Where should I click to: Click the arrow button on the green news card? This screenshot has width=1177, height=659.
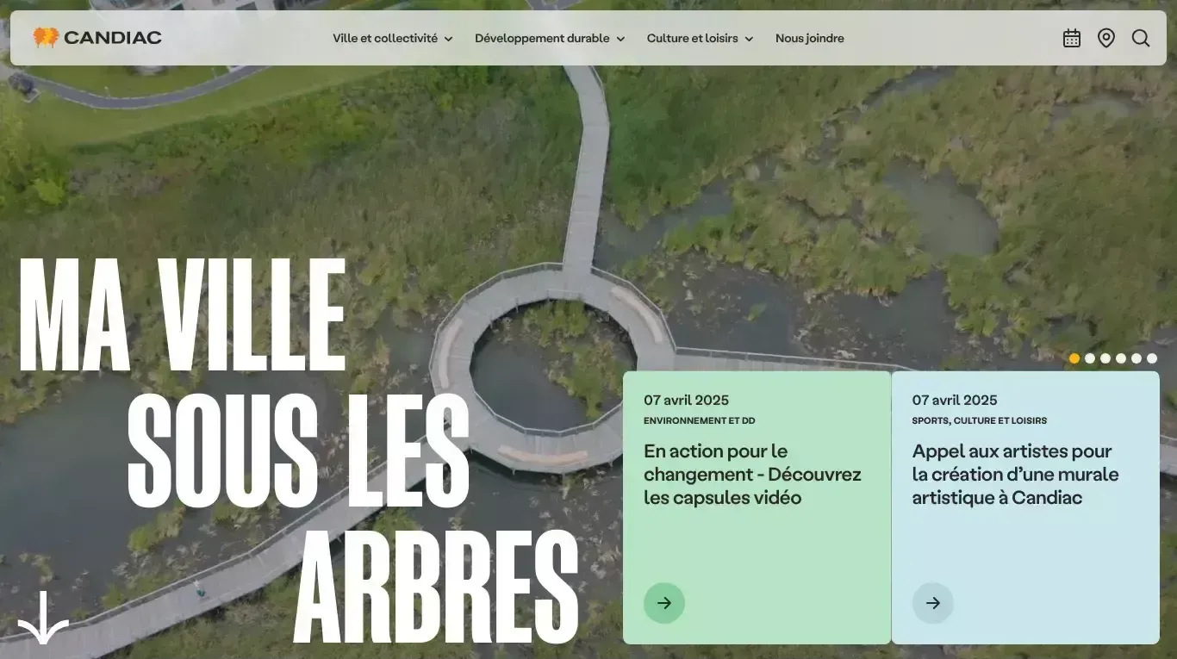click(664, 603)
